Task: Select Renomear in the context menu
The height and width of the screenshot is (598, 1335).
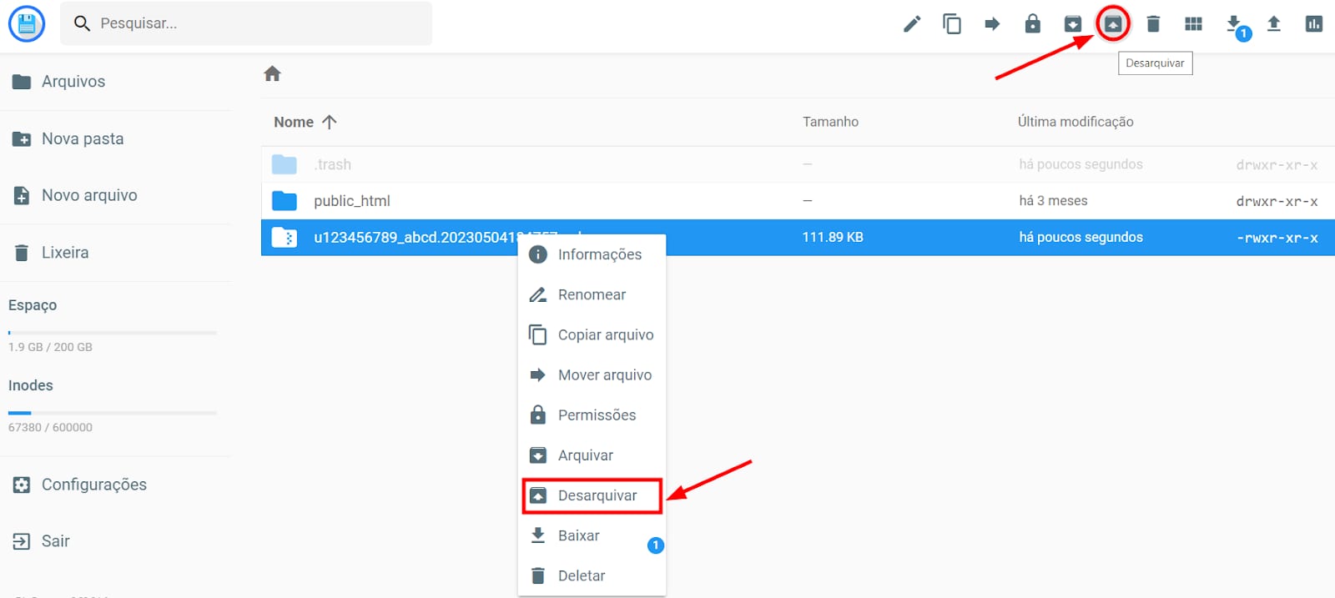Action: click(x=592, y=294)
